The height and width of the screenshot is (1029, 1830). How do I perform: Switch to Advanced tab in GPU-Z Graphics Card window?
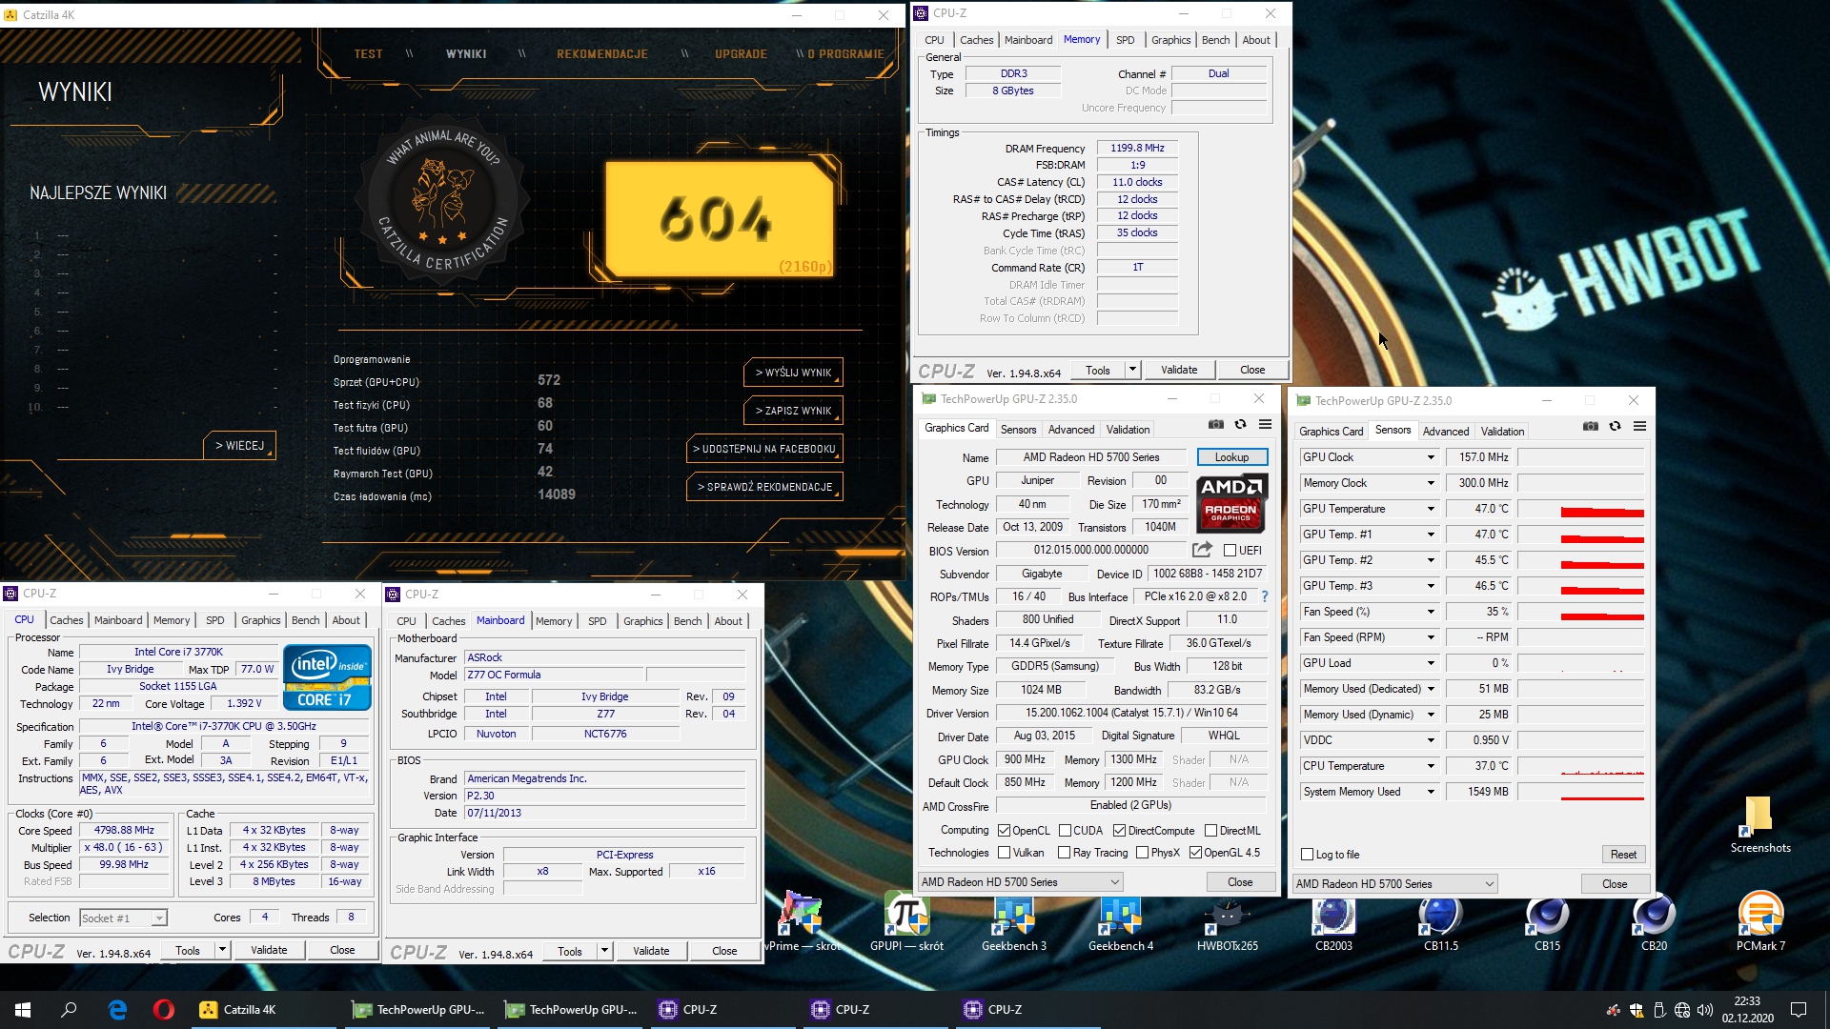click(1071, 430)
